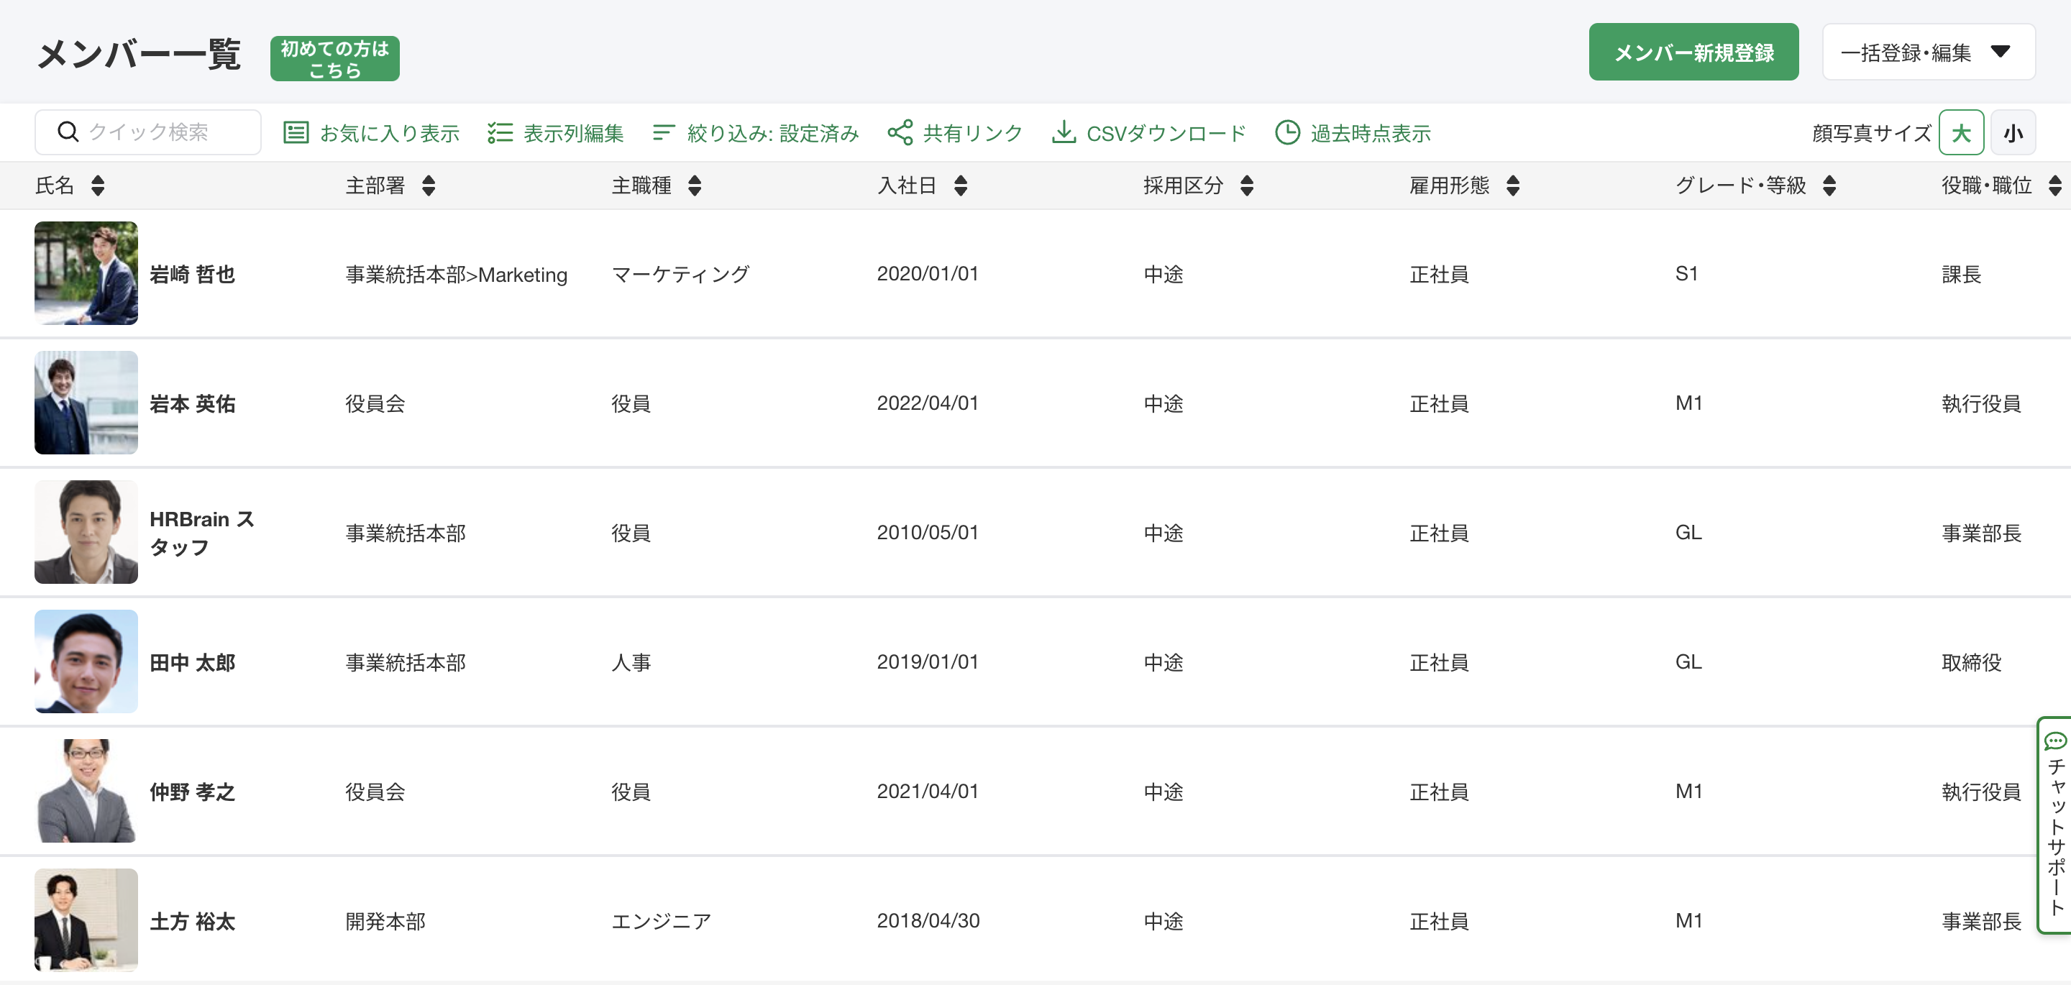Sort by 採用区分 column arrows

1247,185
